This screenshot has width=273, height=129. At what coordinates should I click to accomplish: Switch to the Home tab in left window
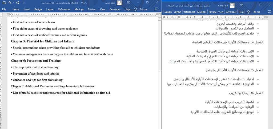click(x=16, y=9)
